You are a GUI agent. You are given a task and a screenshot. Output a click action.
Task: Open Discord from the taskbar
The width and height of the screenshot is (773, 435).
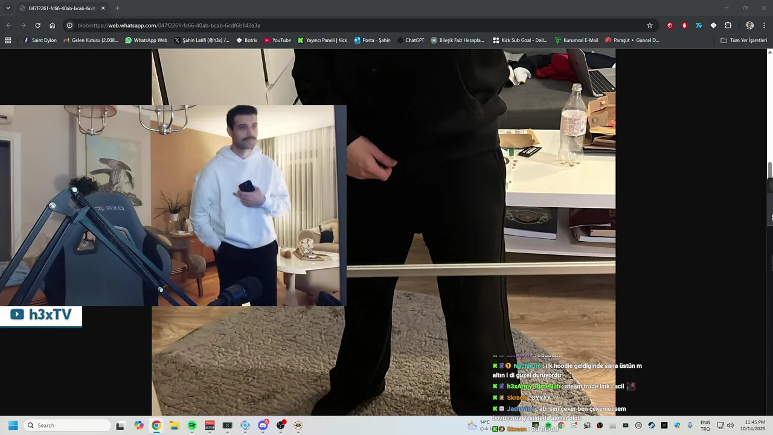(263, 425)
